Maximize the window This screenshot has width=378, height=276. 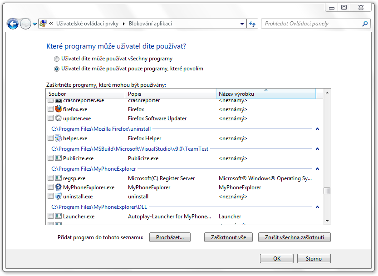click(x=344, y=7)
